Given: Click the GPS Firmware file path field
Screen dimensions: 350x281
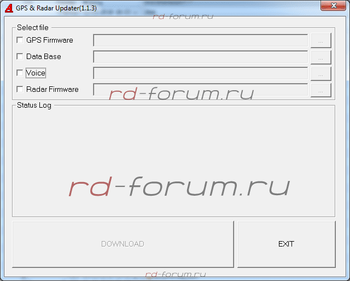Looking at the screenshot, I should coord(200,40).
